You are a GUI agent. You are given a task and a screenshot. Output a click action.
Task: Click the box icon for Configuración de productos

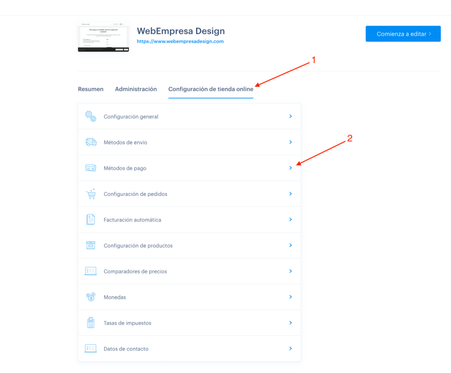point(91,245)
